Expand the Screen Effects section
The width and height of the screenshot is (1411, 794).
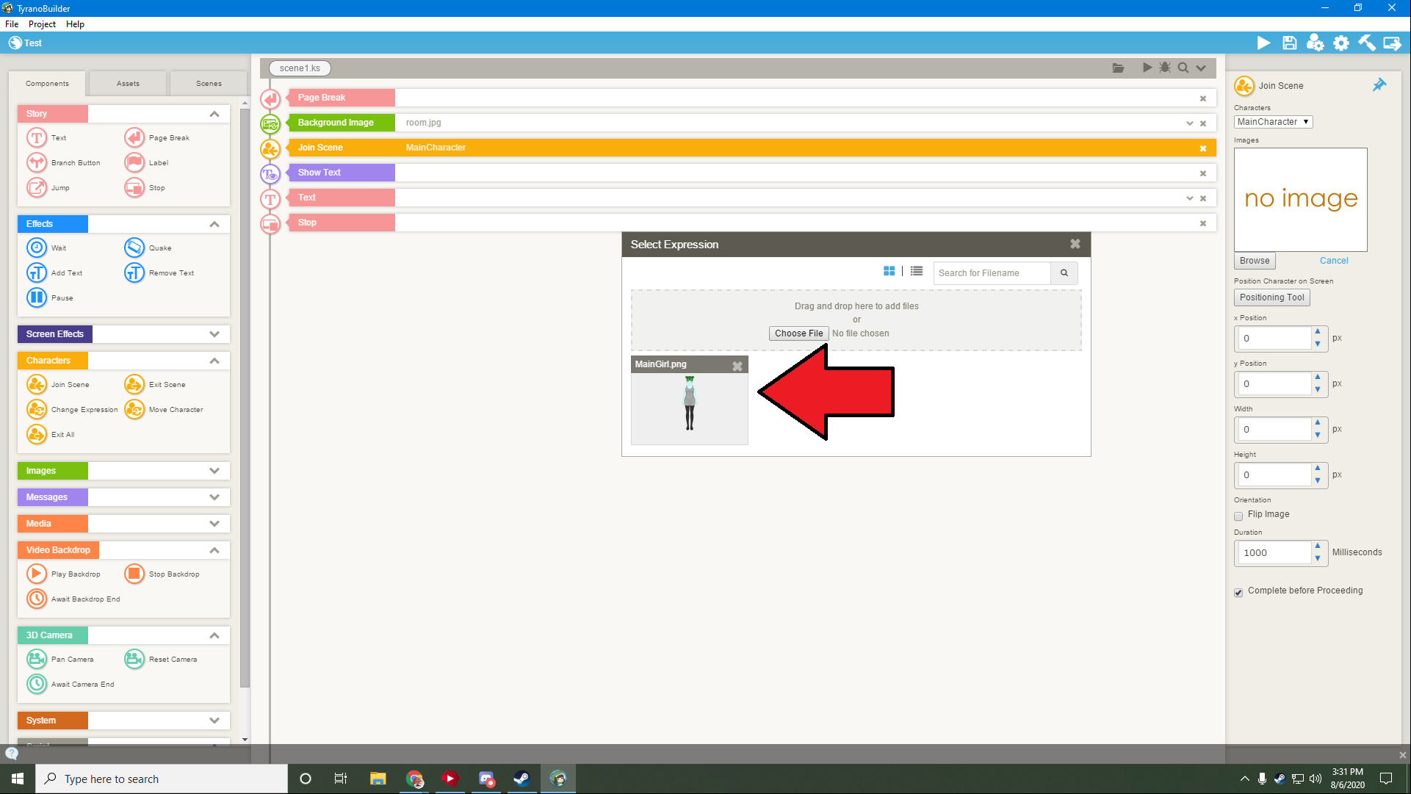pyautogui.click(x=214, y=334)
